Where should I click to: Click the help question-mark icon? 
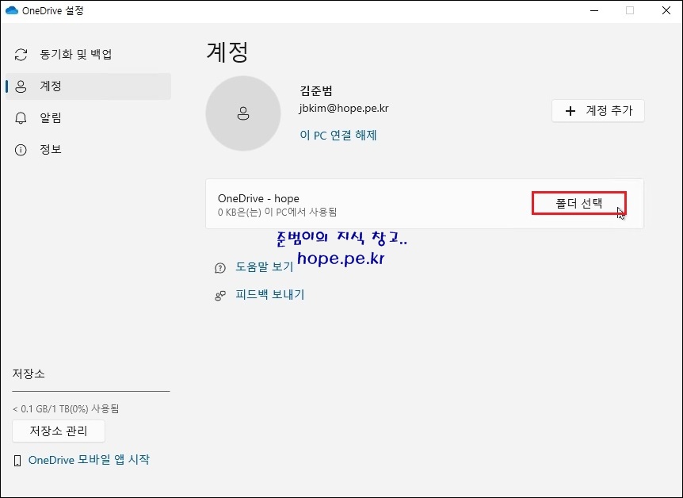(x=220, y=268)
